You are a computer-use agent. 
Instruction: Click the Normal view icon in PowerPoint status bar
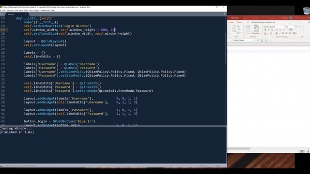pyautogui.click(x=302, y=151)
